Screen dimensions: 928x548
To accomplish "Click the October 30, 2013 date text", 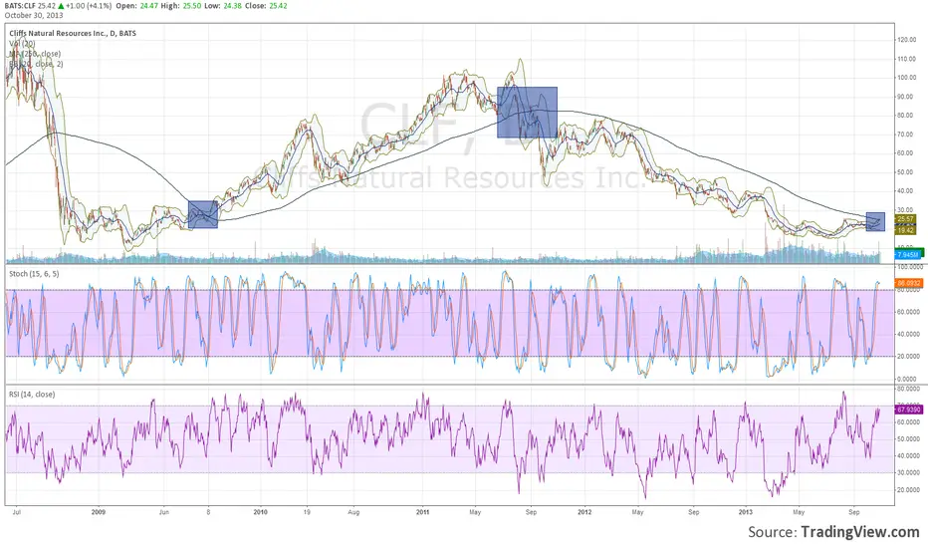I will (x=34, y=15).
